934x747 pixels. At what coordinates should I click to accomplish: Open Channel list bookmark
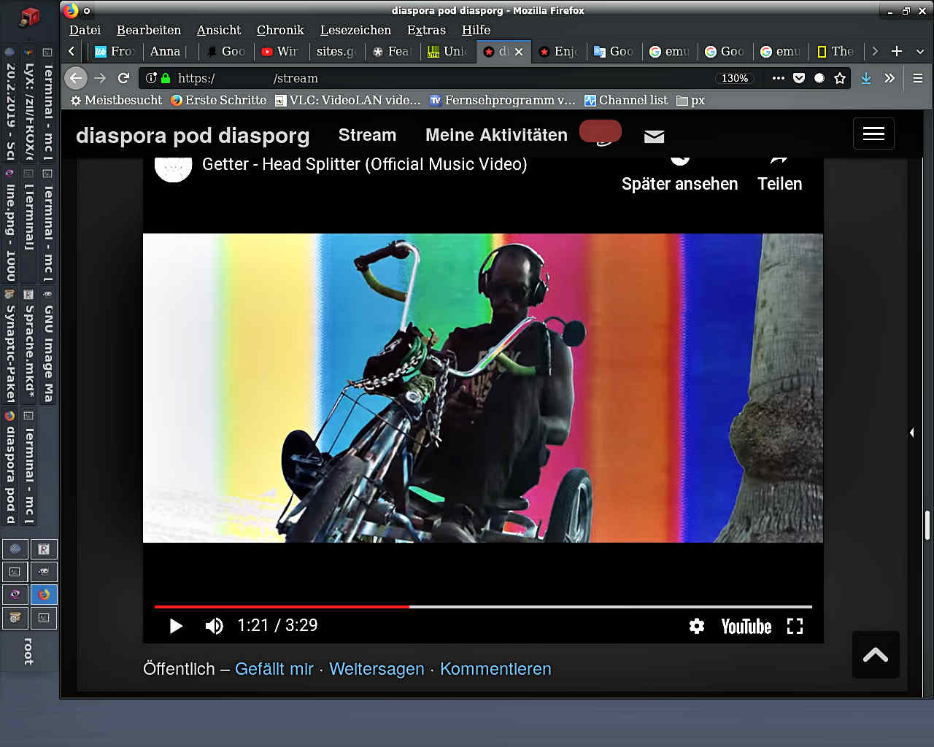pyautogui.click(x=626, y=100)
